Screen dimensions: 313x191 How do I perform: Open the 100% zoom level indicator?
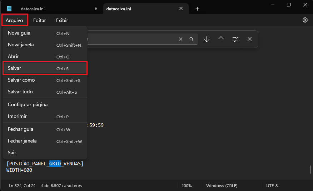(187, 186)
